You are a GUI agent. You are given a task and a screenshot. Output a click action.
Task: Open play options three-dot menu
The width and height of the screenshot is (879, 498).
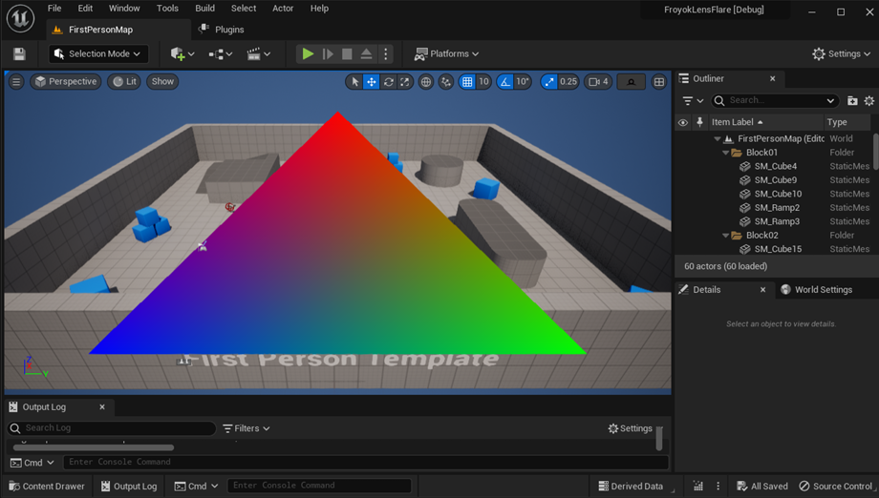pos(385,53)
